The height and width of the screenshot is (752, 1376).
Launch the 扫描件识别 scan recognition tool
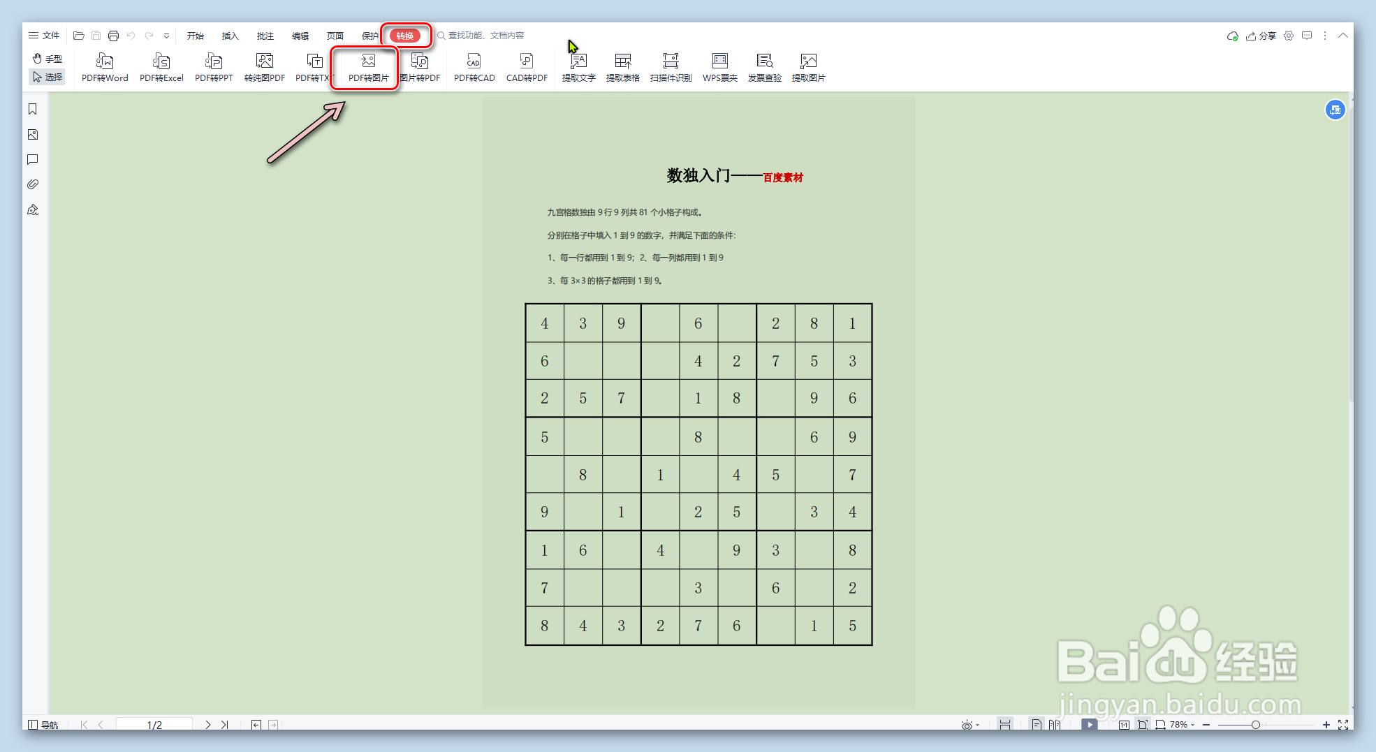(670, 67)
